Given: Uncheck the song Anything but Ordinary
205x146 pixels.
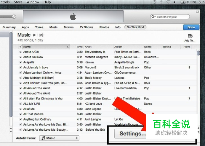Looking at the screenshot, I should pyautogui.click(x=20, y=119).
